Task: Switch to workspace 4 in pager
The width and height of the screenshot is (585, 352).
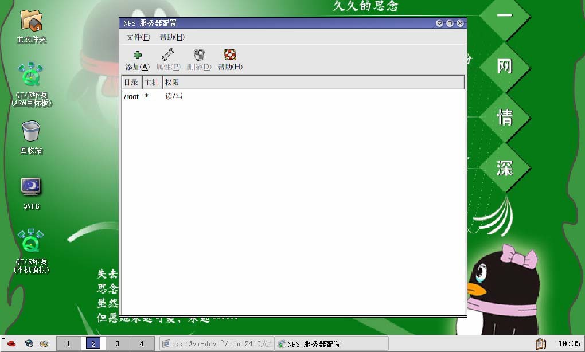Action: [142, 344]
